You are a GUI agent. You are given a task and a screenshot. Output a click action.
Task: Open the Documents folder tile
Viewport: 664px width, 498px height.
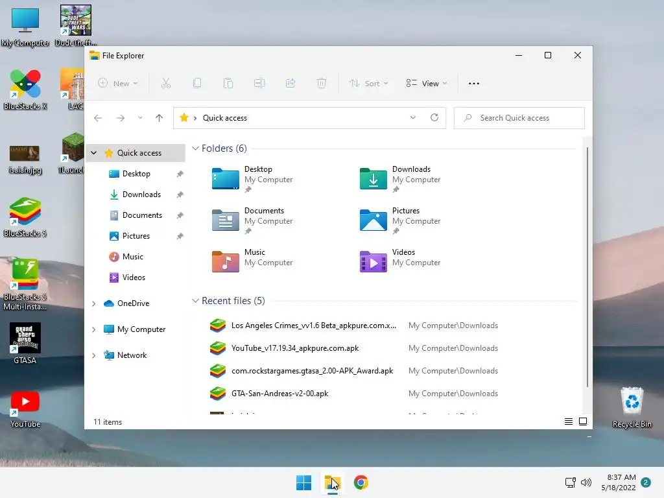click(252, 220)
